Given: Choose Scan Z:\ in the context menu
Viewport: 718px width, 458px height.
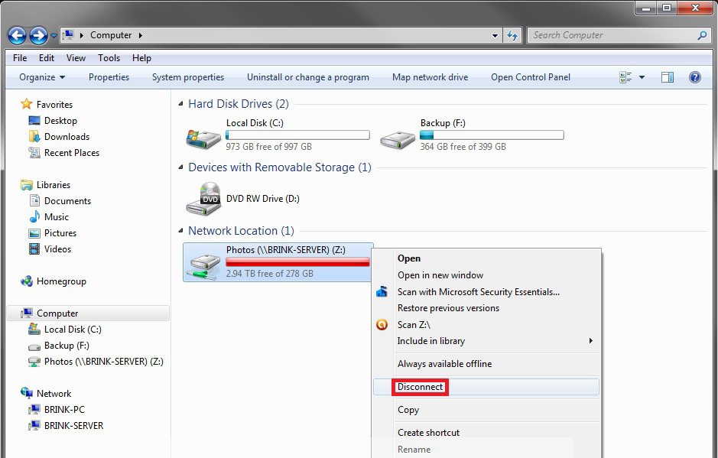Looking at the screenshot, I should click(x=486, y=325).
